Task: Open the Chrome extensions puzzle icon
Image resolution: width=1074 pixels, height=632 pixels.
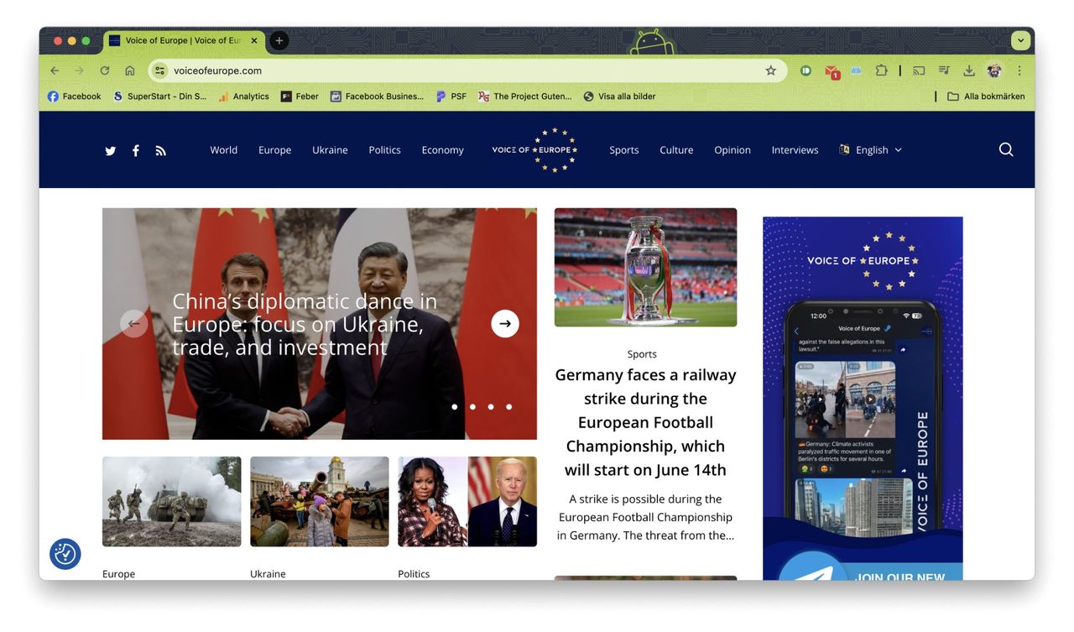Action: point(881,71)
